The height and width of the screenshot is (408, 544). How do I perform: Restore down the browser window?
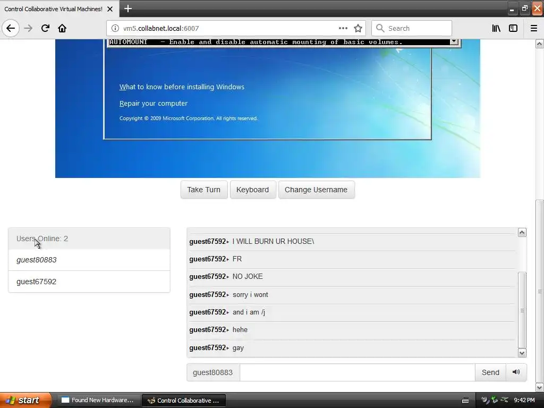click(524, 9)
